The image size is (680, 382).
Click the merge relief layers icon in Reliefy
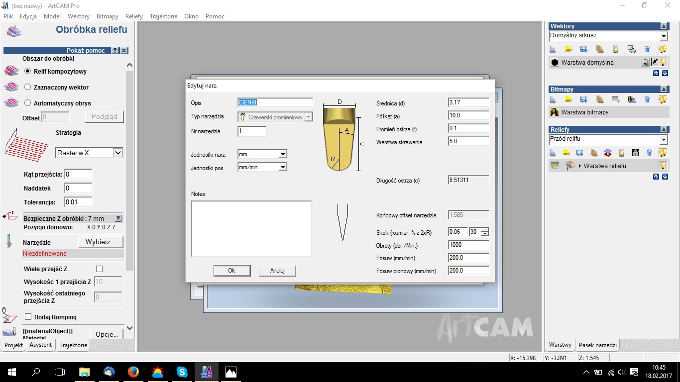(608, 153)
